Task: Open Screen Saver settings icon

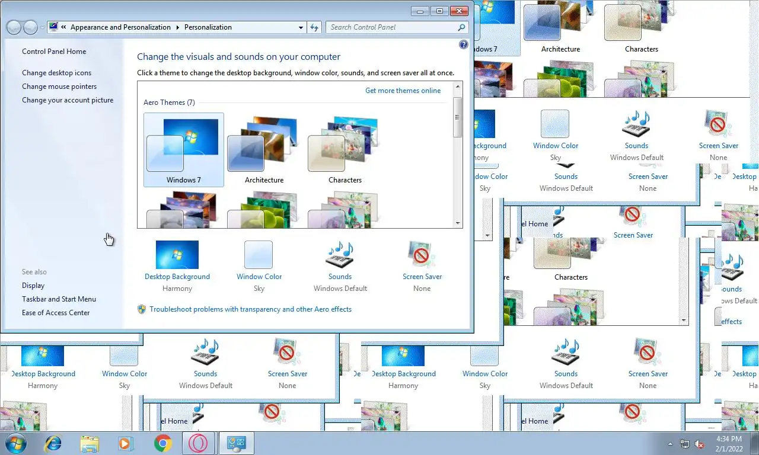Action: (x=422, y=255)
